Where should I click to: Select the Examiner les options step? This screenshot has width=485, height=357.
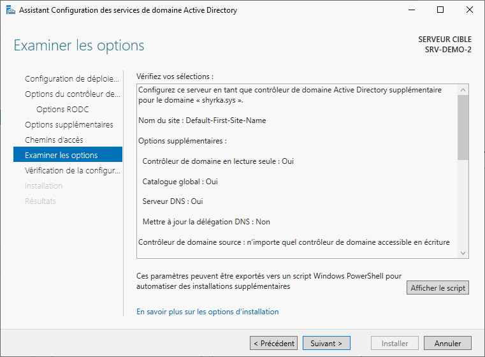click(61, 156)
